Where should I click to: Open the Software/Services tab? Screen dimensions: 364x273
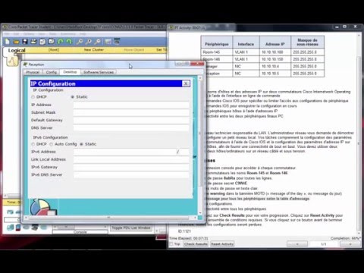pyautogui.click(x=99, y=72)
